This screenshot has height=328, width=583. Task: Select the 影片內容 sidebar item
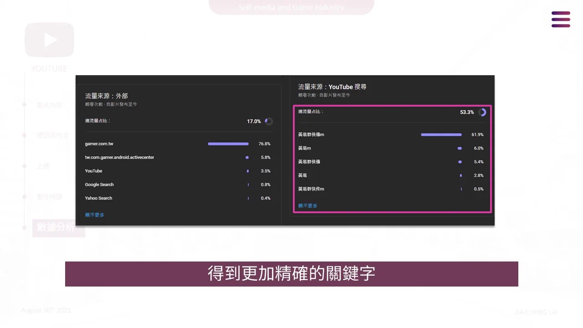coord(50,105)
